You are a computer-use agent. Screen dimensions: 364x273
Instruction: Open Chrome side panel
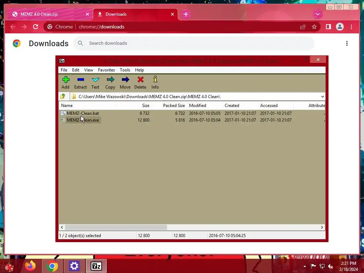click(328, 27)
